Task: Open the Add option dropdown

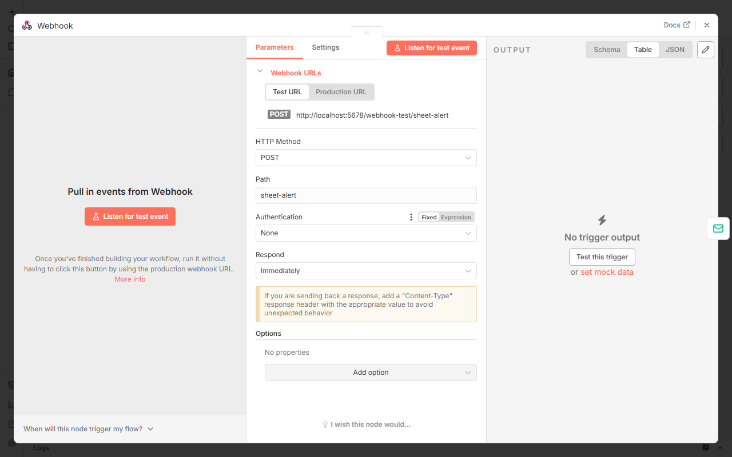Action: point(371,372)
